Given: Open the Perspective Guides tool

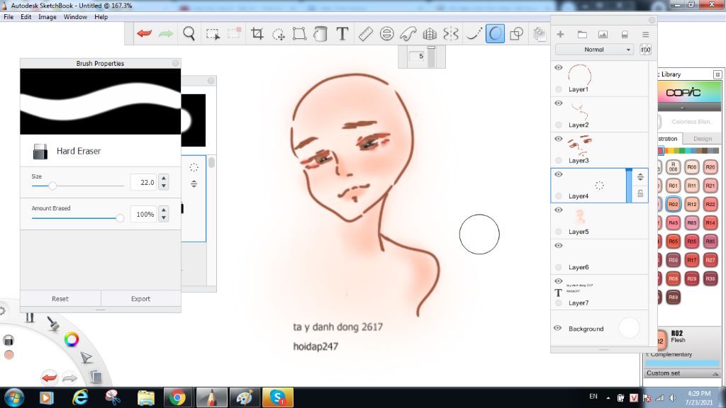Looking at the screenshot, I should [430, 34].
